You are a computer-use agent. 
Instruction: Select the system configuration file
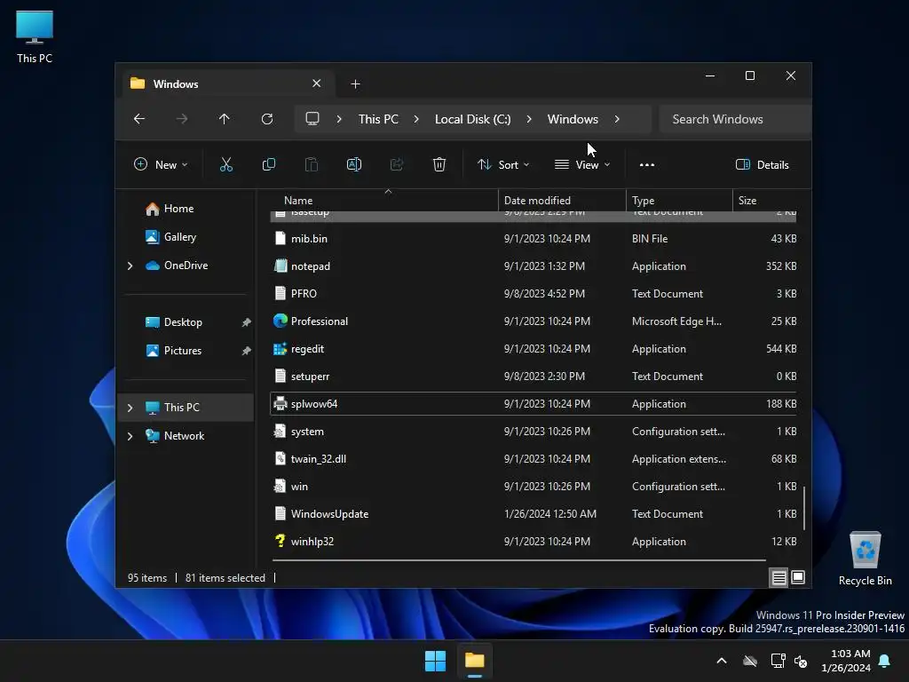(x=534, y=432)
